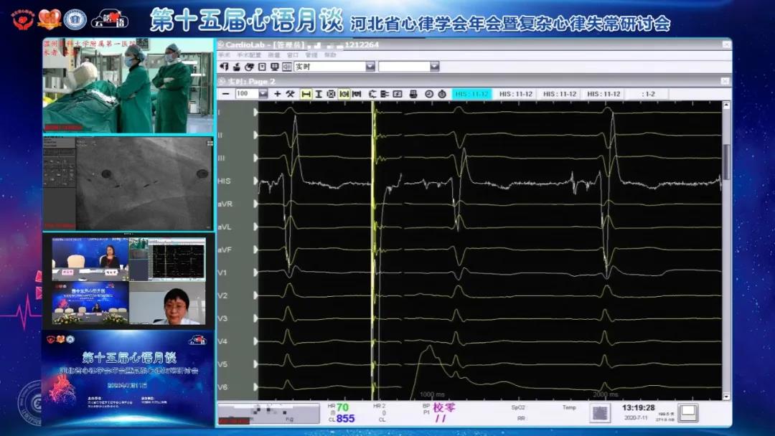The width and height of the screenshot is (775, 436).
Task: Click the bowl-shaped icon in the main toolbar
Action: [237, 67]
